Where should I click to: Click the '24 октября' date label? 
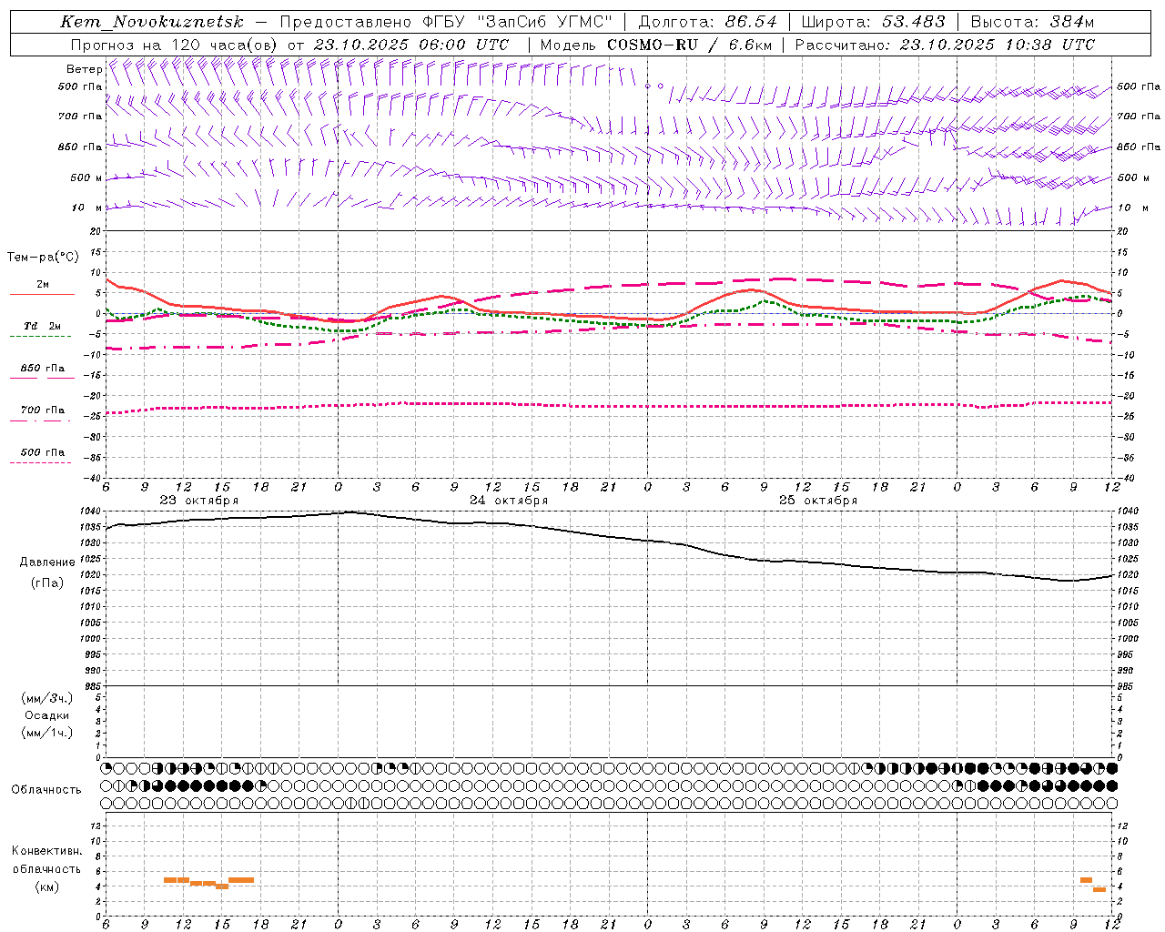point(509,501)
